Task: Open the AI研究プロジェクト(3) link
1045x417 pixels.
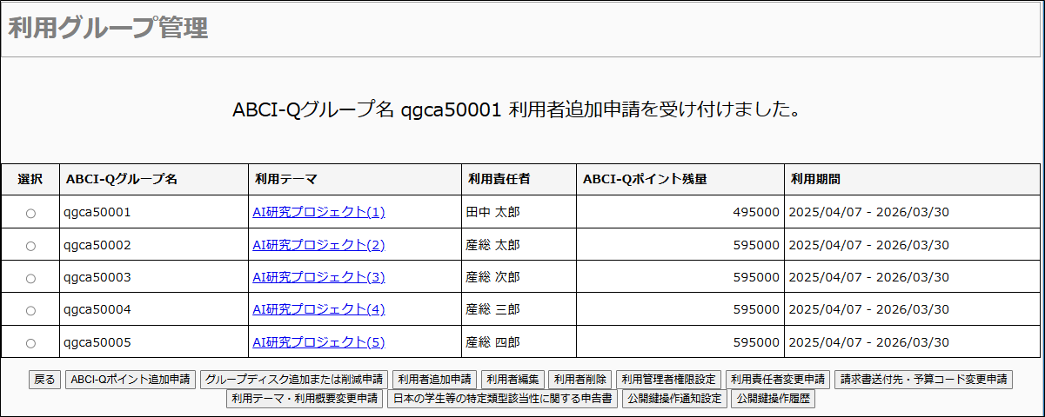Action: pos(318,277)
